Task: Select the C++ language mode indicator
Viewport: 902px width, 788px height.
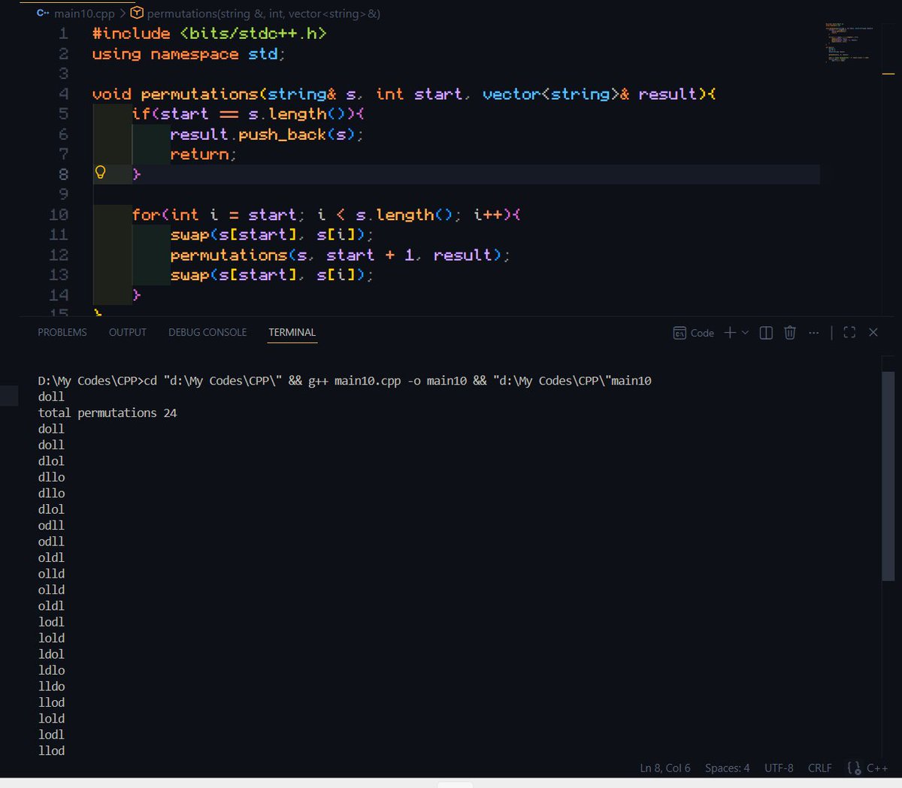Action: point(877,768)
